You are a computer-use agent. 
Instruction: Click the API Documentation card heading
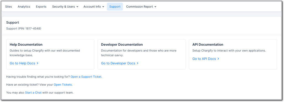pos(208,44)
